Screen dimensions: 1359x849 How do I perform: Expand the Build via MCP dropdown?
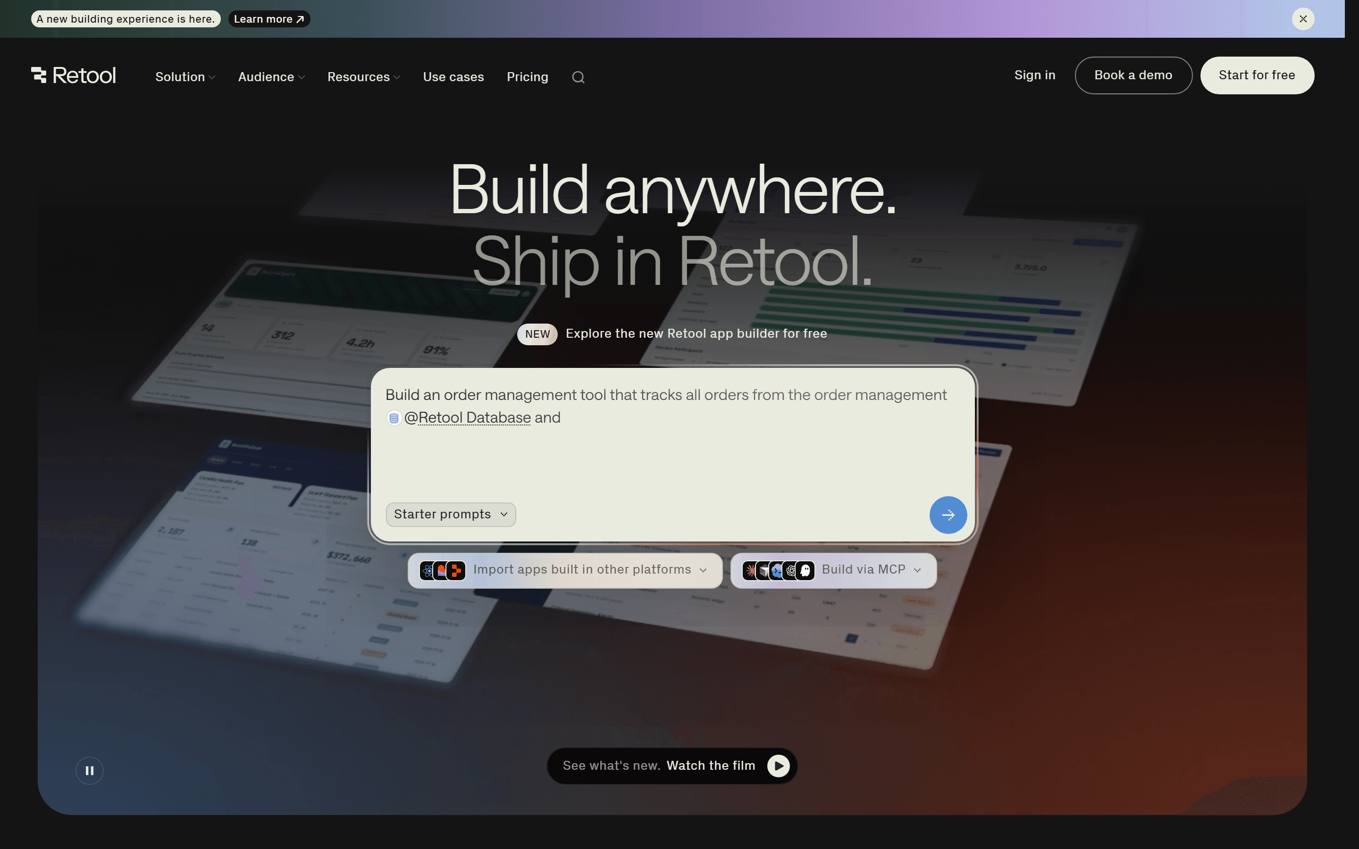click(x=833, y=571)
